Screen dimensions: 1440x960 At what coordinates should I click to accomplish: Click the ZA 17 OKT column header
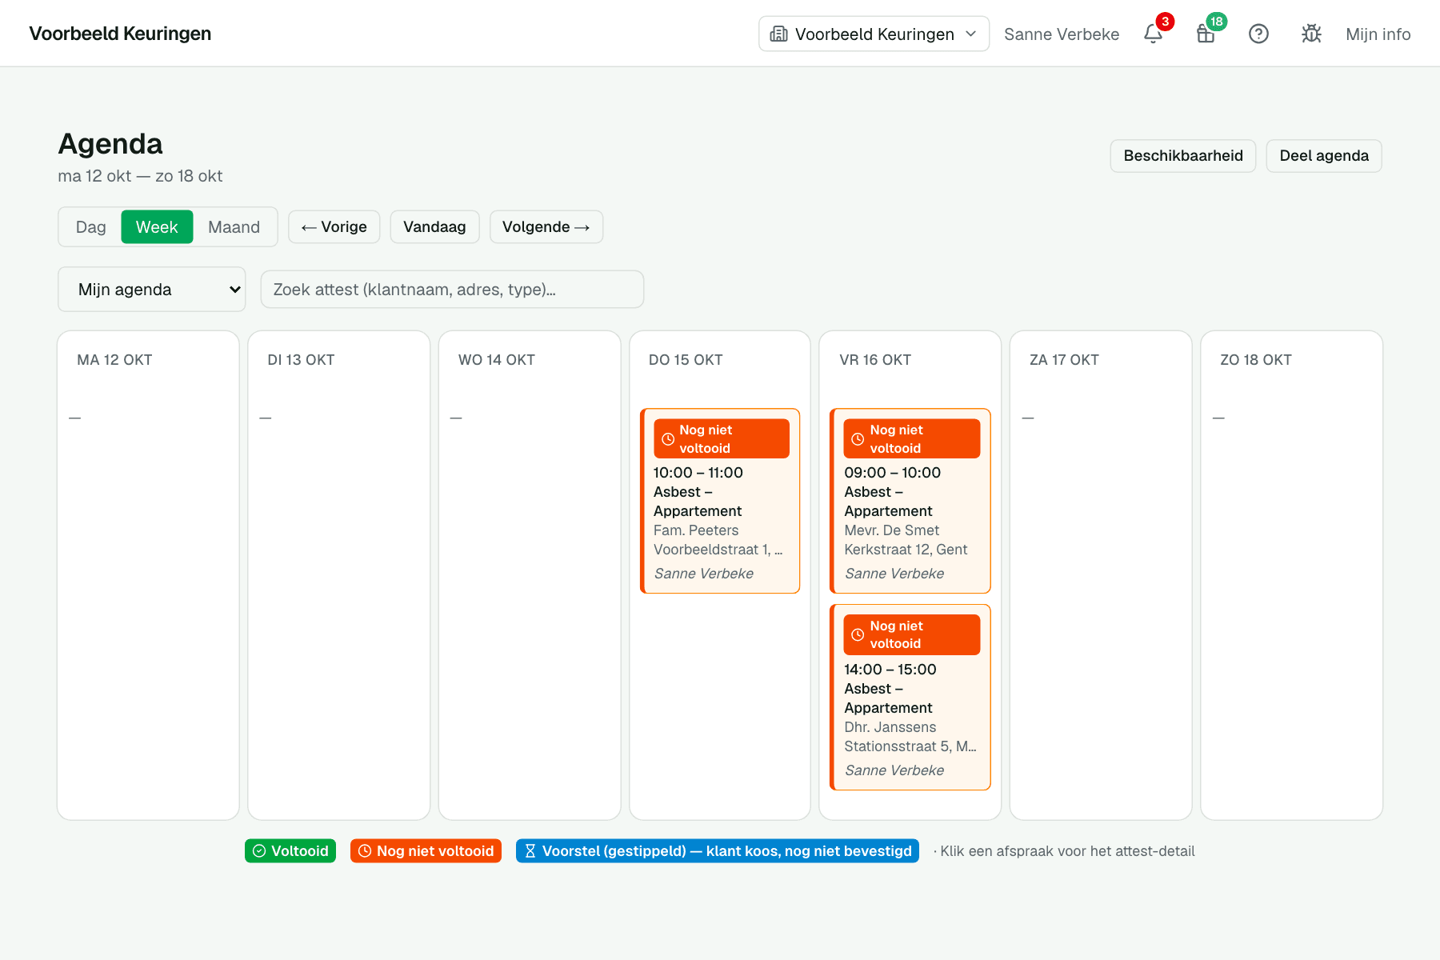coord(1064,360)
